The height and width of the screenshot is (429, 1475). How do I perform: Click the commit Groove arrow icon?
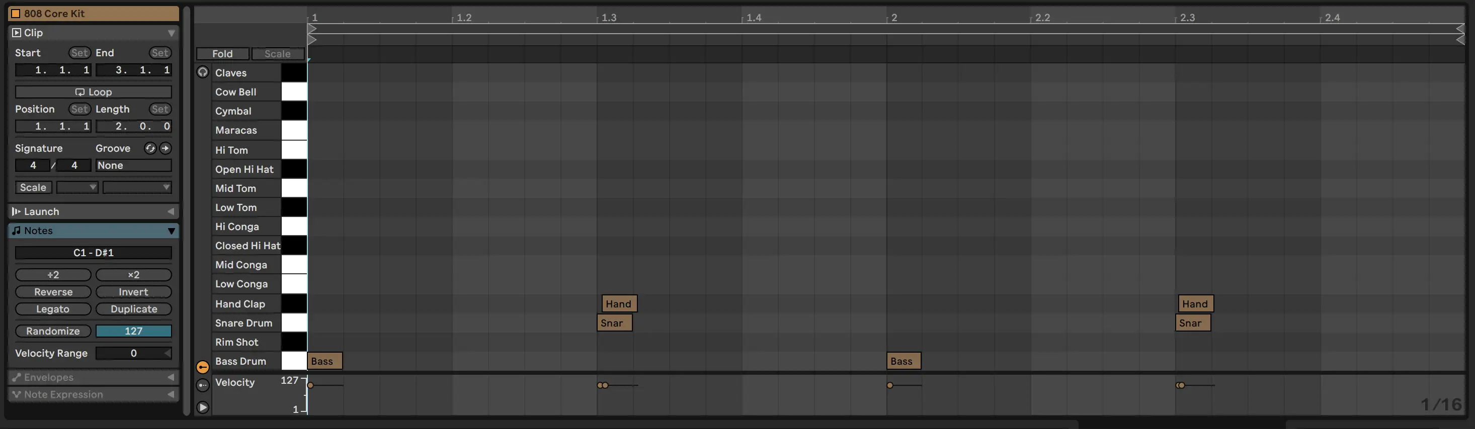[166, 149]
